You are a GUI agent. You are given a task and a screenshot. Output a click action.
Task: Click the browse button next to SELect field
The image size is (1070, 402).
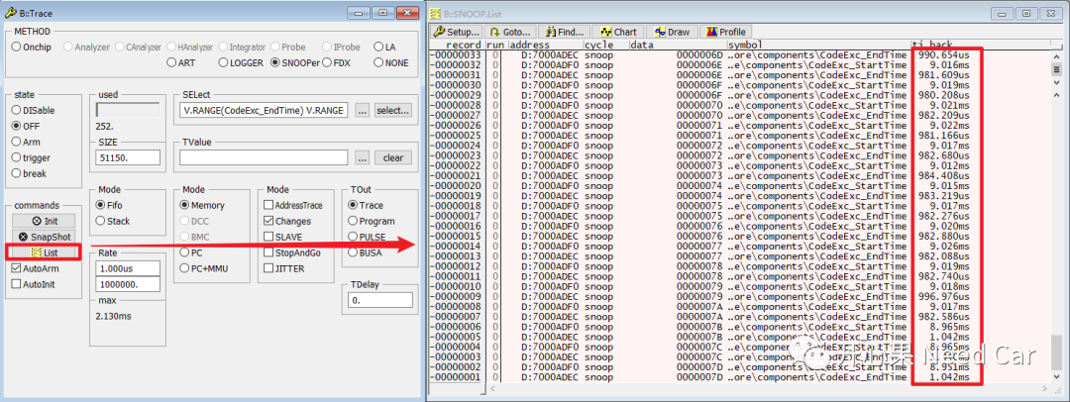click(x=363, y=110)
